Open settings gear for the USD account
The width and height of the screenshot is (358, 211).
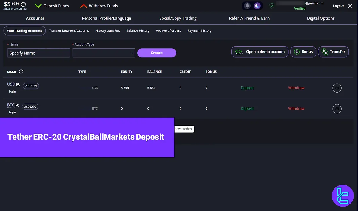tap(337, 88)
